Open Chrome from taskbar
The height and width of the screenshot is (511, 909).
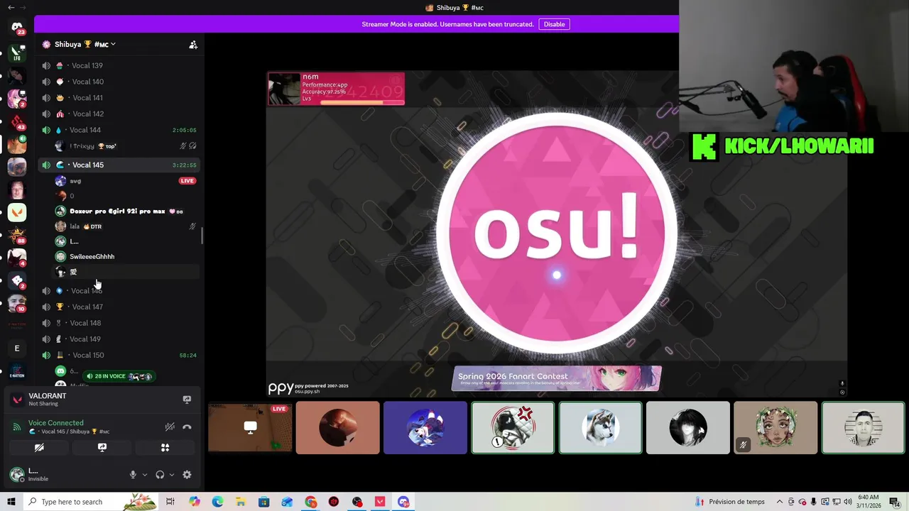pos(311,502)
